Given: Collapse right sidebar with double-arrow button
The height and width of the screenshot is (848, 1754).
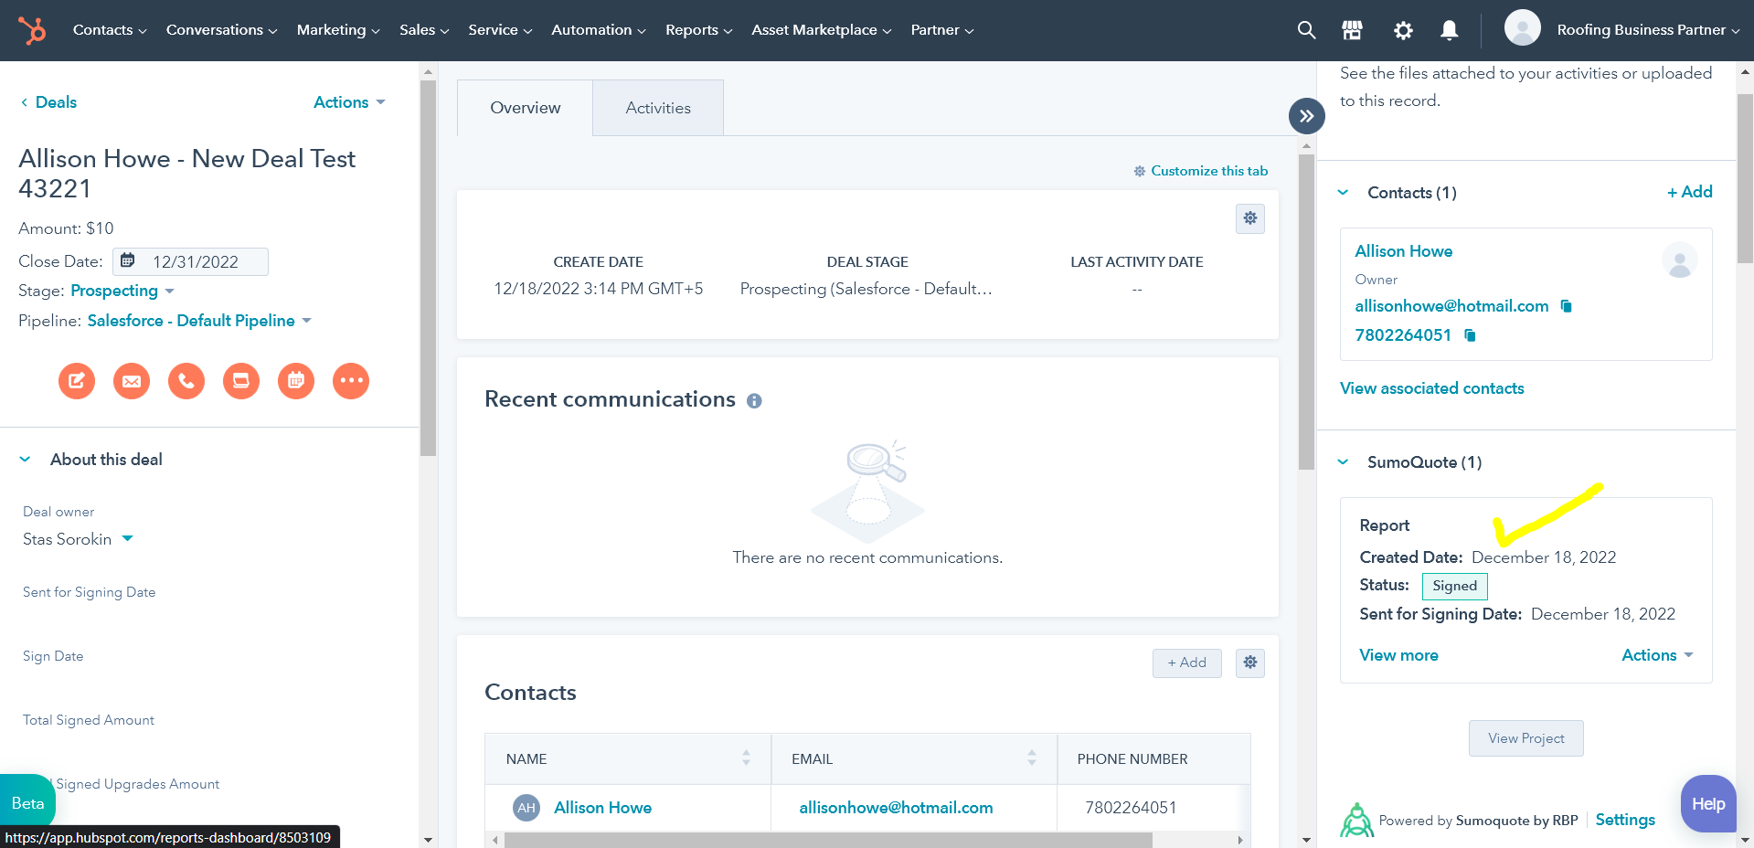Looking at the screenshot, I should (1306, 116).
